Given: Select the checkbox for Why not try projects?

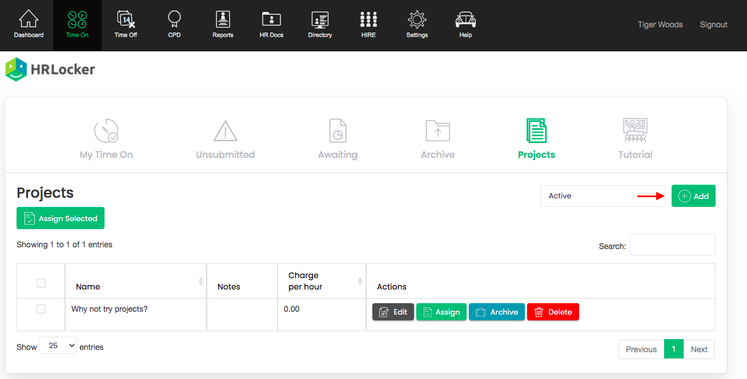Looking at the screenshot, I should pyautogui.click(x=41, y=308).
